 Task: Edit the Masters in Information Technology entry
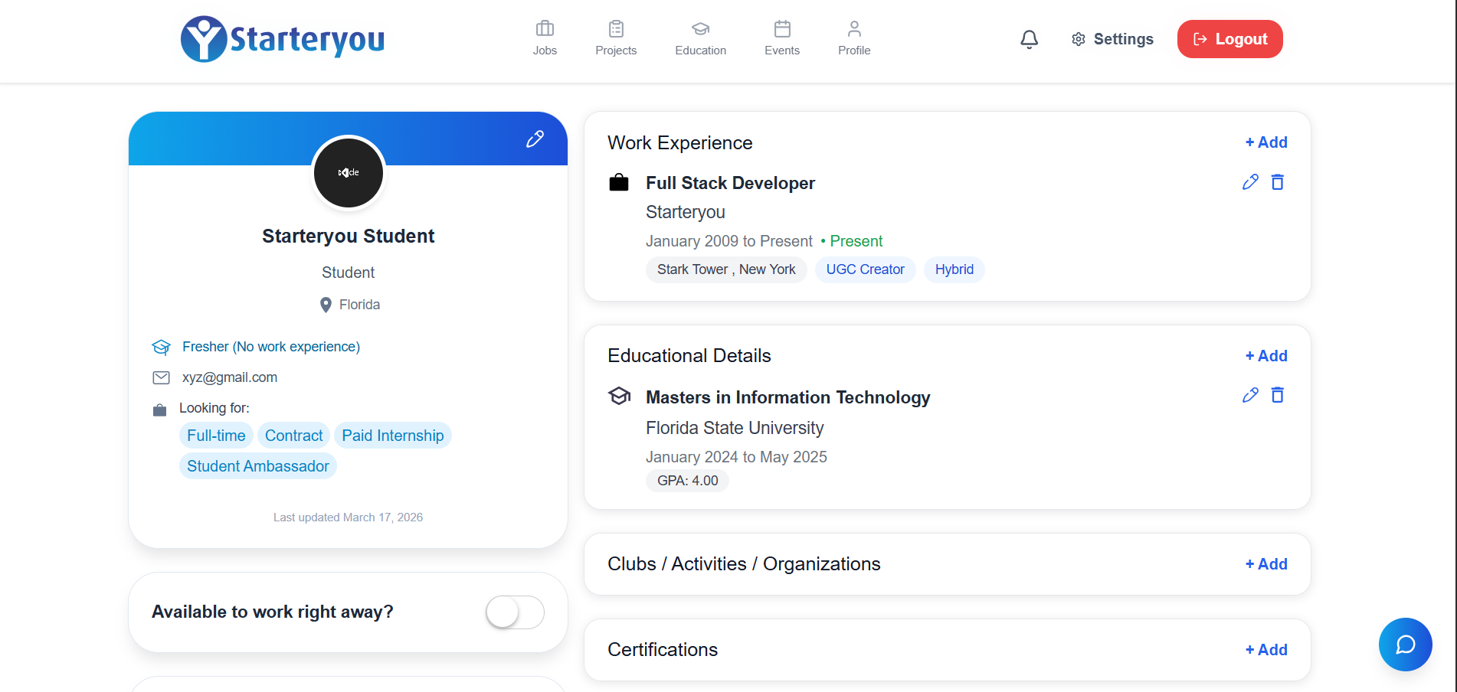(x=1249, y=395)
